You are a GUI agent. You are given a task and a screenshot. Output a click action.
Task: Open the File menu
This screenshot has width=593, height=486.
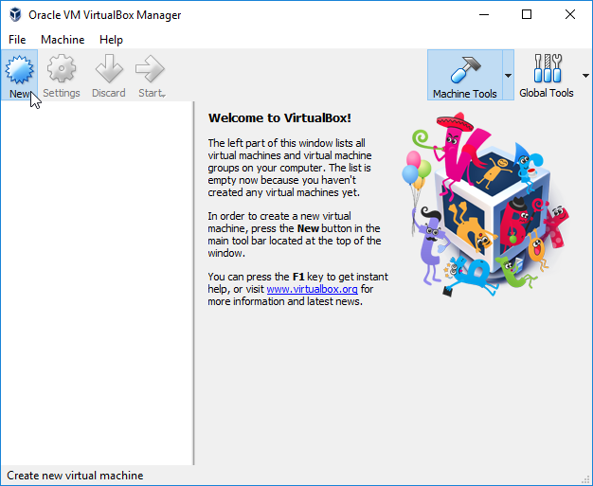click(x=18, y=40)
